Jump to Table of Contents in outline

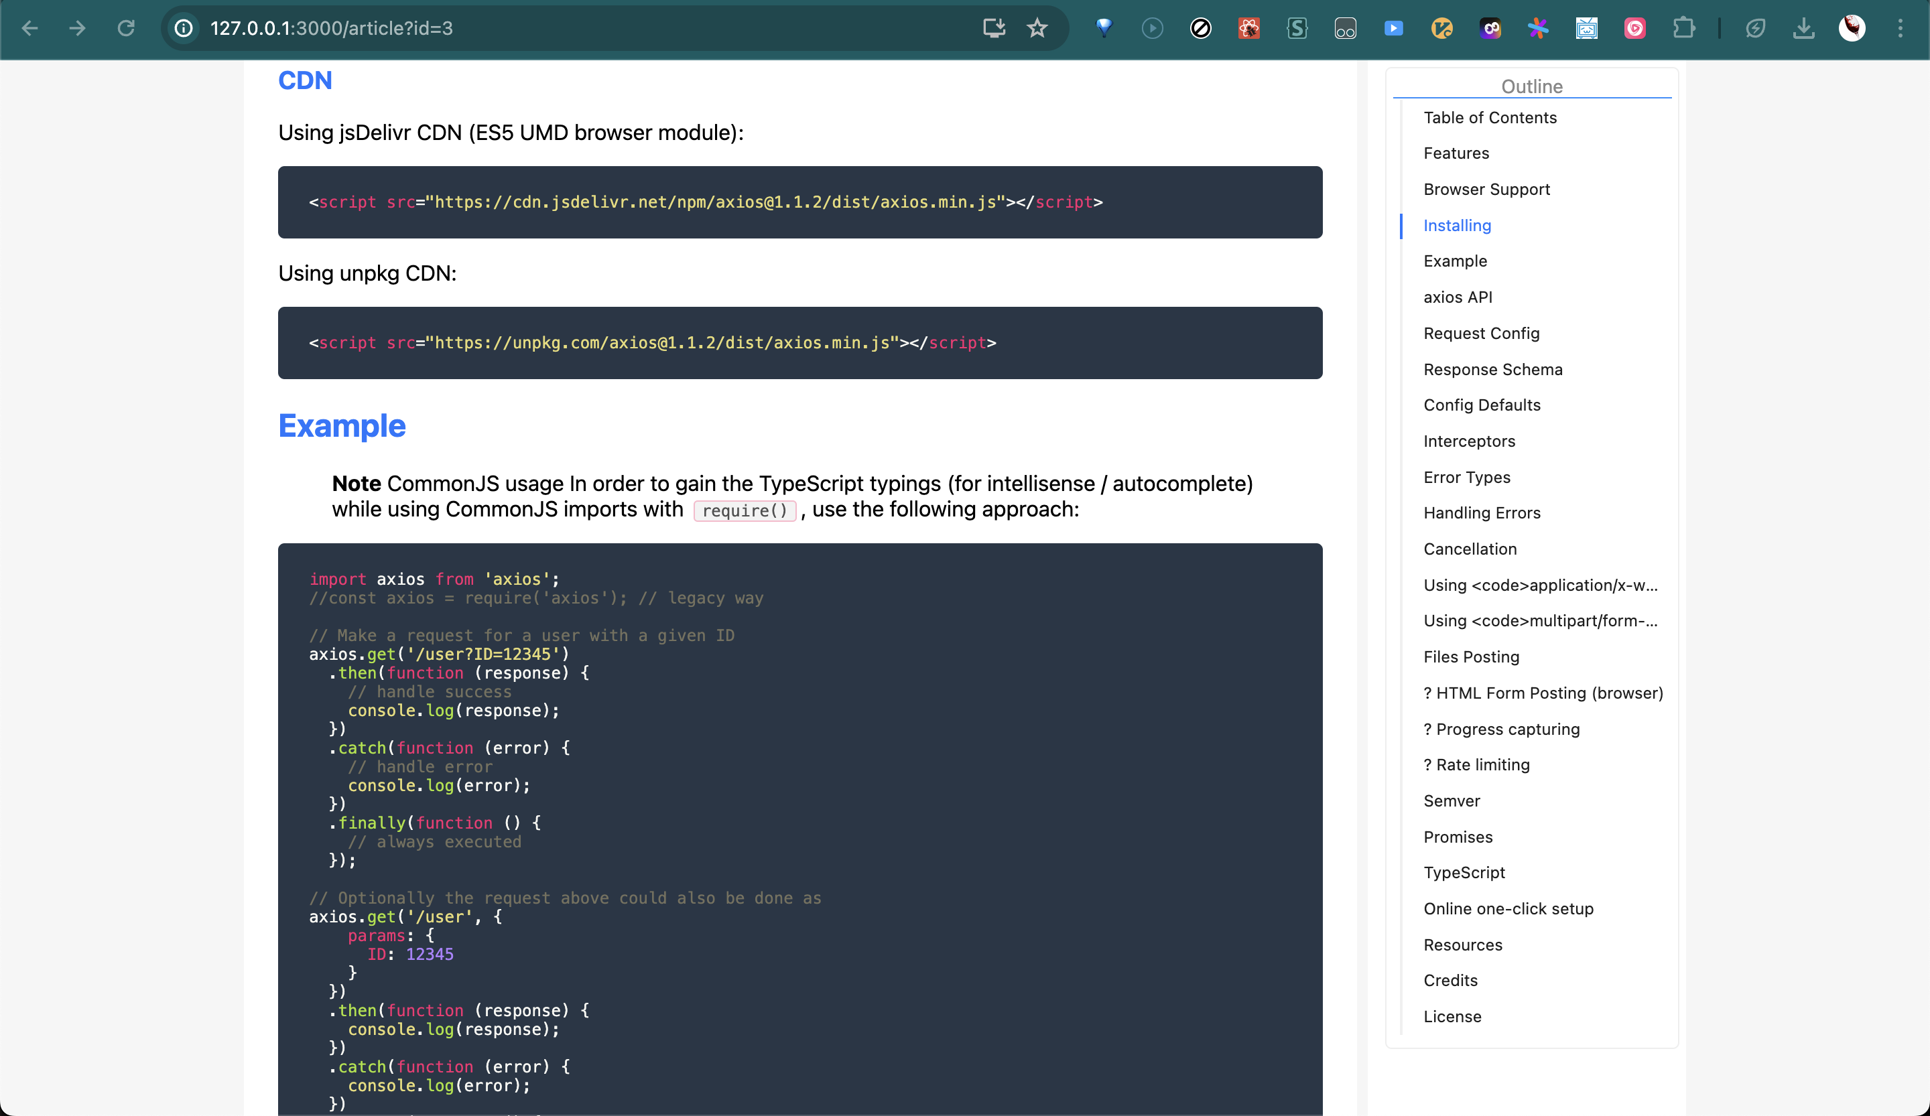point(1490,118)
